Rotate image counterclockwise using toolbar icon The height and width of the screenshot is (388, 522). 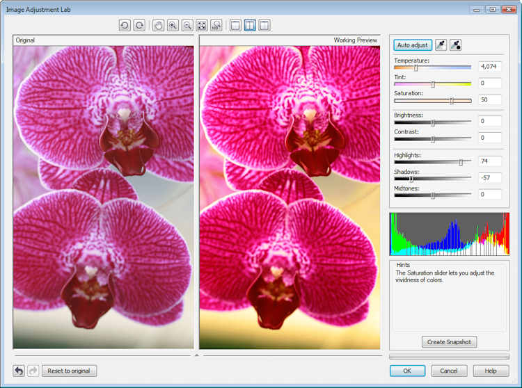click(125, 25)
